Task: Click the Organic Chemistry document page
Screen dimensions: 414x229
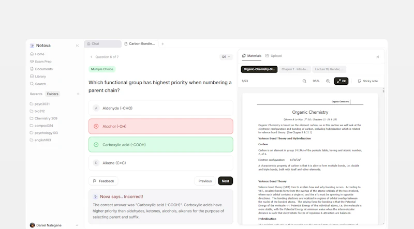Action: 310,159
